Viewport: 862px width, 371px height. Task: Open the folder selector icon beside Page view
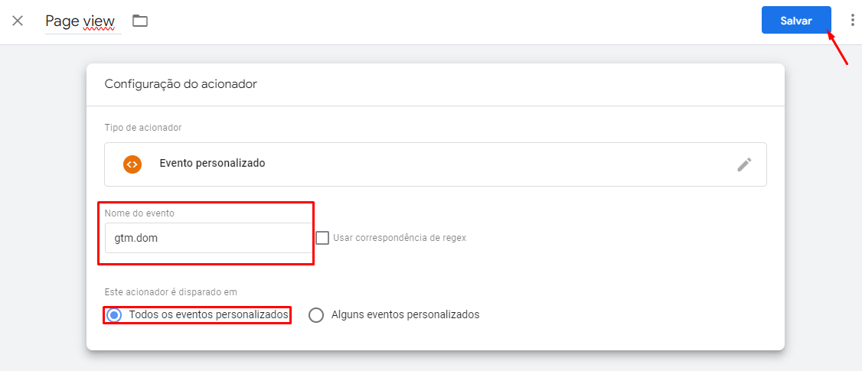pyautogui.click(x=140, y=21)
